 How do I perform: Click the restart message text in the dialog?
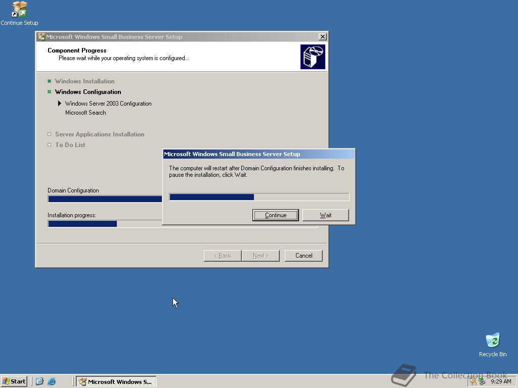(x=256, y=172)
